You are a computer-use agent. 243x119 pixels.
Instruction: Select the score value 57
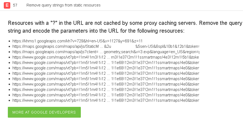click(x=15, y=5)
